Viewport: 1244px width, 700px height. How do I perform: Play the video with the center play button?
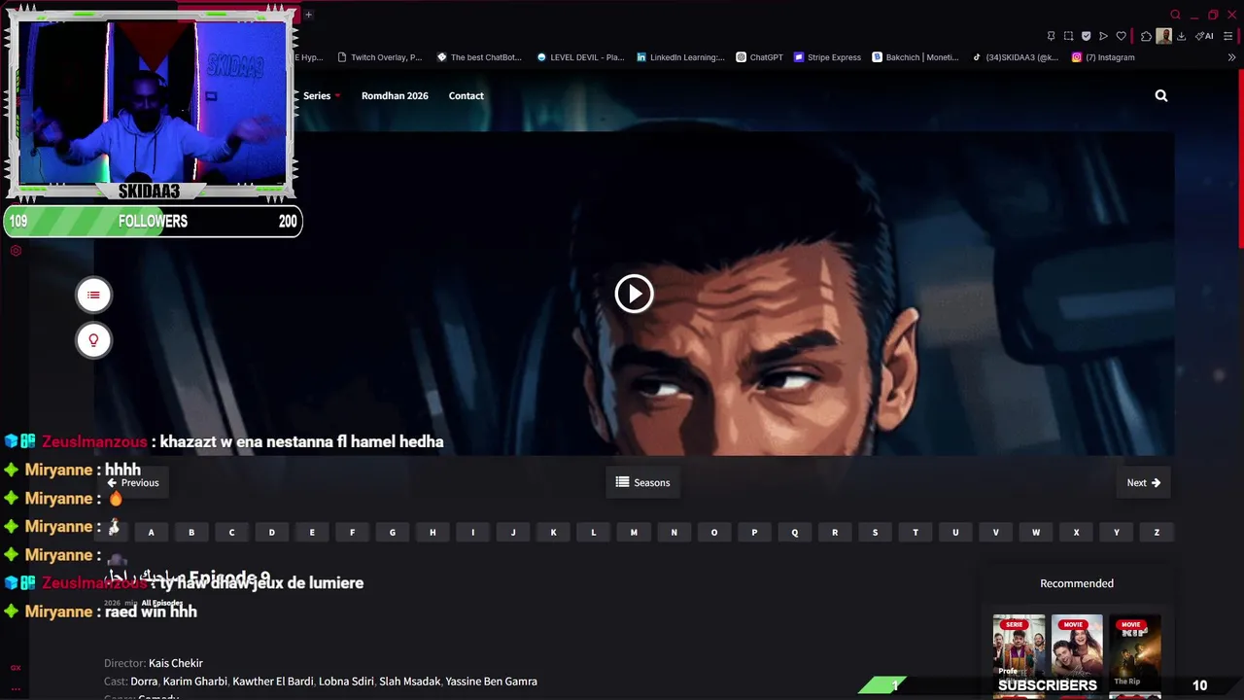pos(634,294)
